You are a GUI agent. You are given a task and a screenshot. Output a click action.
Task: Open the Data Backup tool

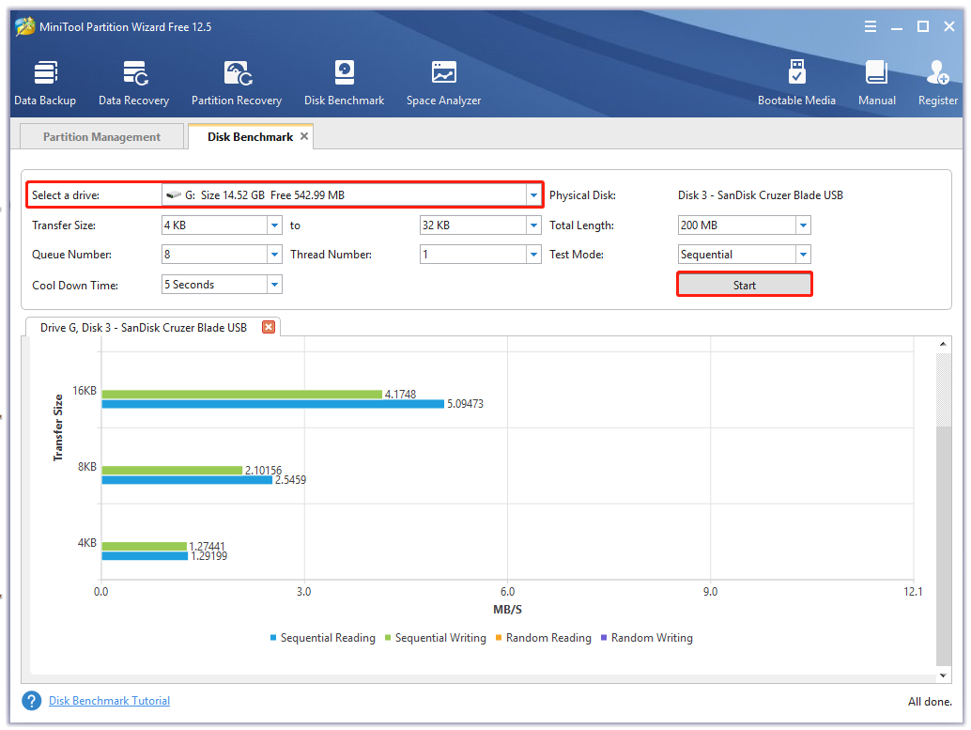tap(44, 83)
